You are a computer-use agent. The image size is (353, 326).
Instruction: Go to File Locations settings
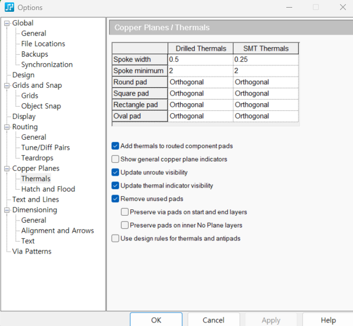point(43,44)
